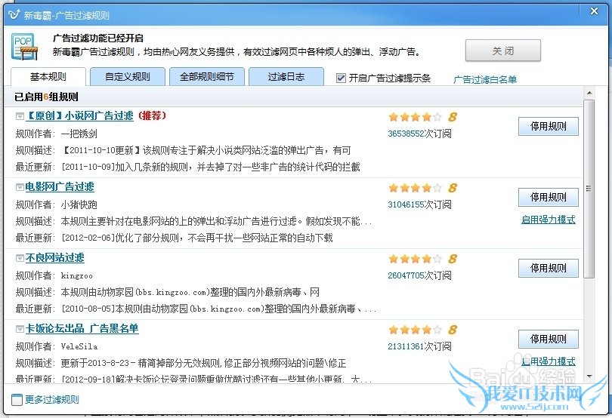Collapse the 卡饭论坛出品 广告黑名单 rule entry

(20, 329)
